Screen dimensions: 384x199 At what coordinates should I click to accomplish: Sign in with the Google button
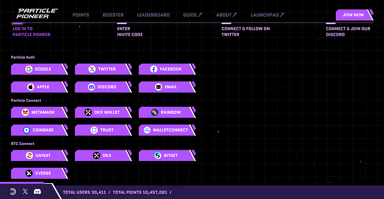[39, 69]
